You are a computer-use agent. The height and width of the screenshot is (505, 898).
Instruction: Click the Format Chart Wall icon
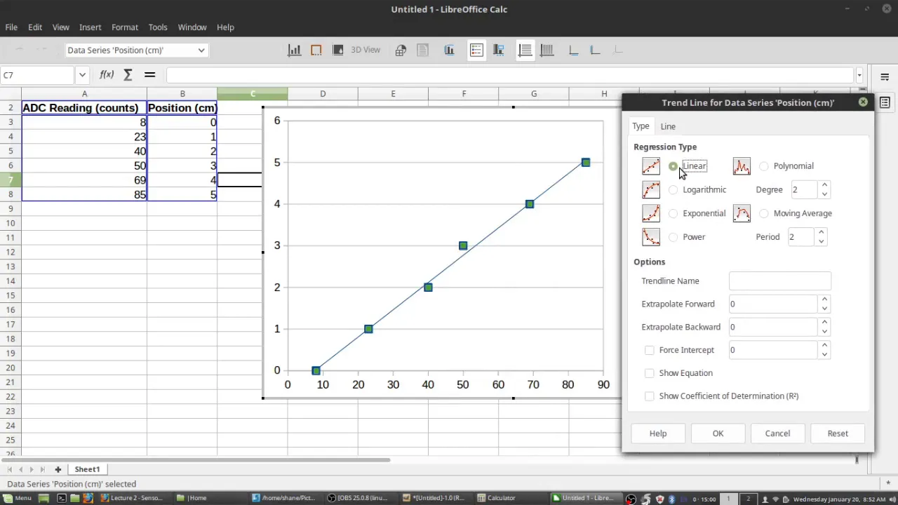pyautogui.click(x=337, y=50)
